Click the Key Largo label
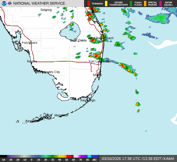177x162 pixels. point(88,100)
